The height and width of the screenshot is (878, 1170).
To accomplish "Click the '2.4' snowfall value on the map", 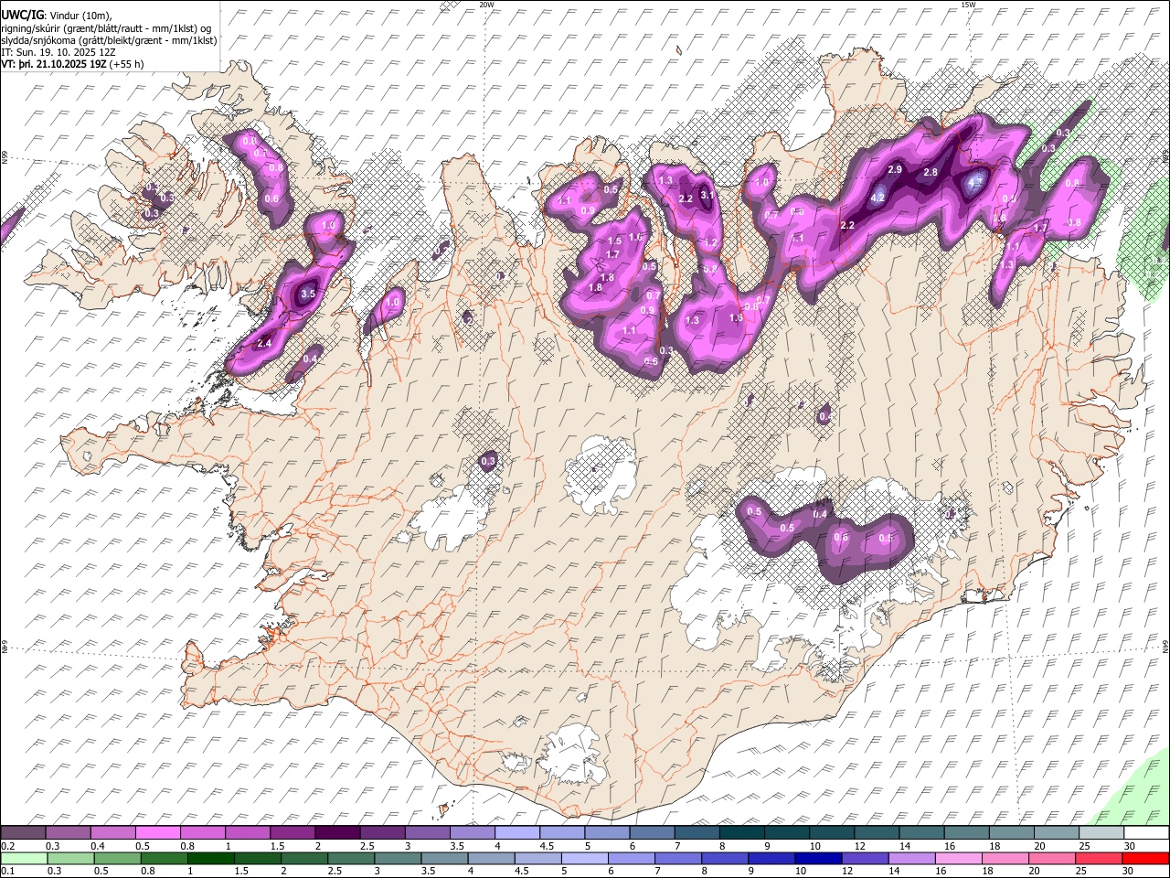I will (264, 343).
